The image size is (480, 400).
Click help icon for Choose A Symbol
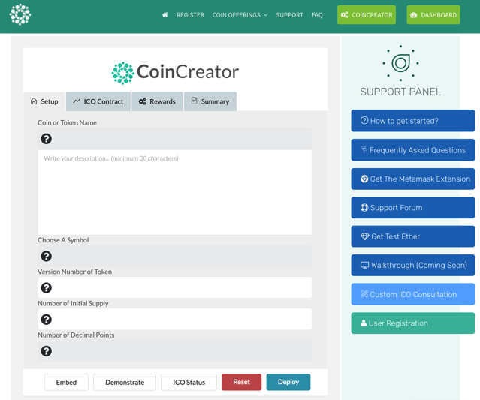coord(47,256)
